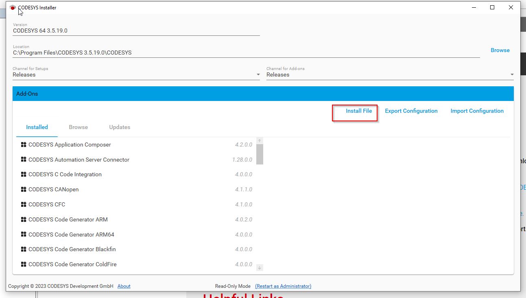The image size is (526, 298).
Task: Select CODESYS CANopen entry
Action: (x=136, y=189)
